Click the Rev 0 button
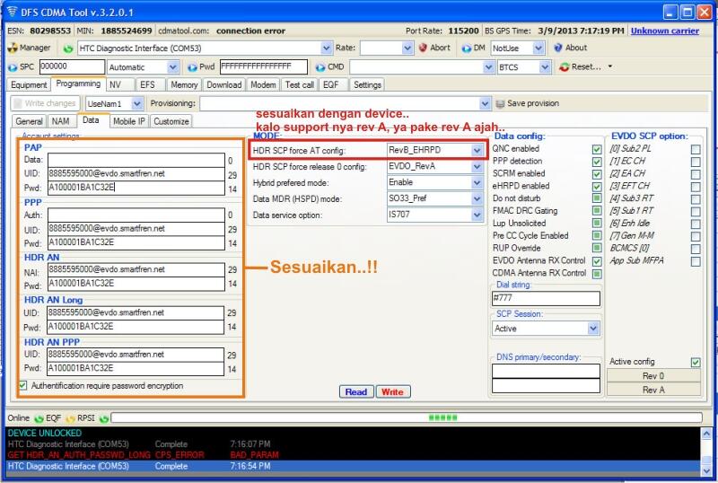Screen dimensions: 718x483 coord(653,376)
